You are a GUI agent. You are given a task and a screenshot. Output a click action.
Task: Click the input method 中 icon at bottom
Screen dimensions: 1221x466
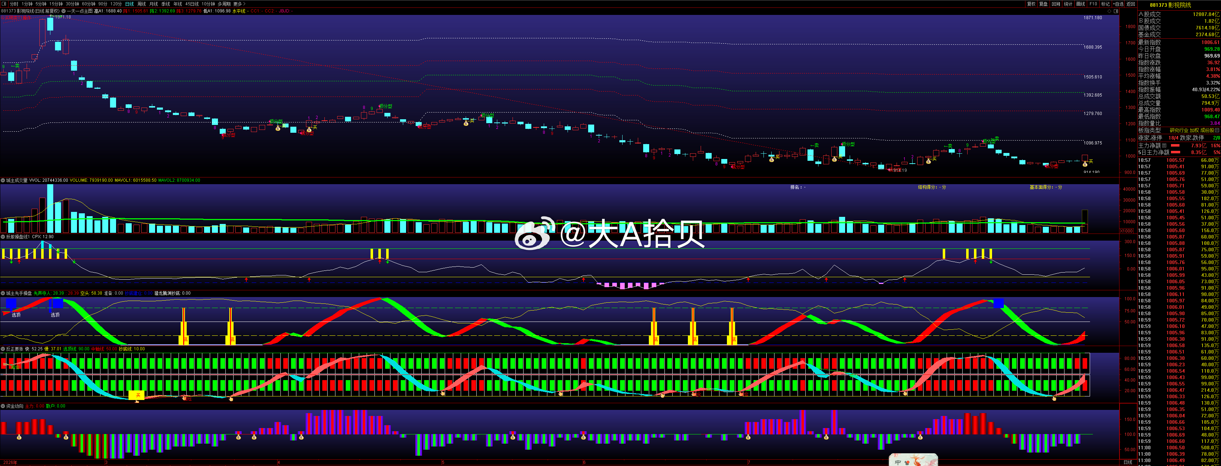898,462
